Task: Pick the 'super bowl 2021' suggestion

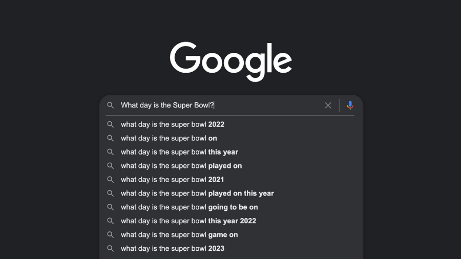Action: tap(173, 180)
